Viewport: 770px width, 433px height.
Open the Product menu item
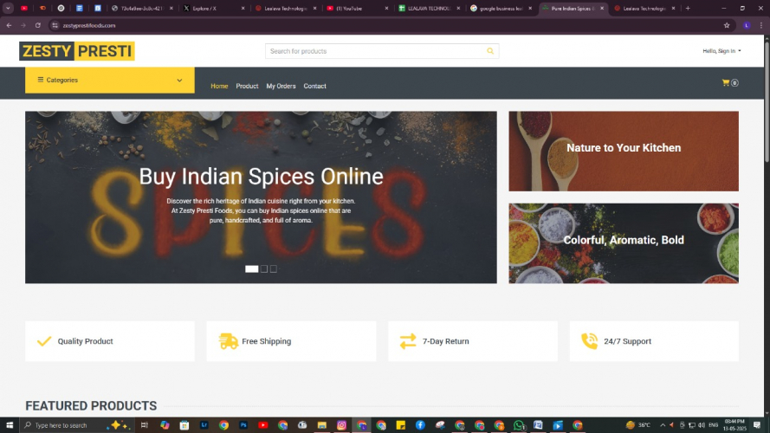[247, 86]
